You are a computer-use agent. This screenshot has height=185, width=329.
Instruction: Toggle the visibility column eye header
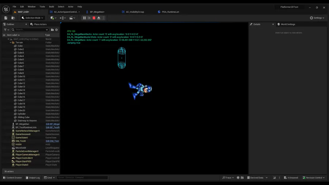click(x=4, y=35)
